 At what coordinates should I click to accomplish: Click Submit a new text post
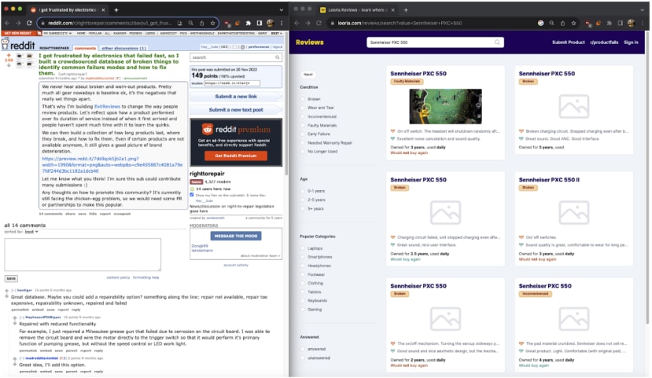[236, 110]
